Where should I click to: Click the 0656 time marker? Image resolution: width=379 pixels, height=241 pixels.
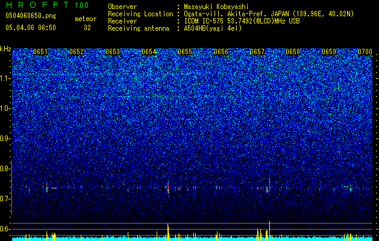[221, 52]
